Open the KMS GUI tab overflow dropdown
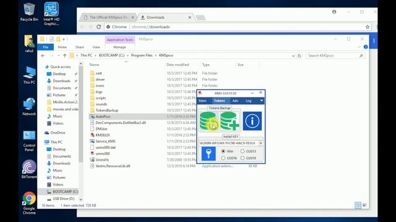396x222 pixels. tap(261, 101)
